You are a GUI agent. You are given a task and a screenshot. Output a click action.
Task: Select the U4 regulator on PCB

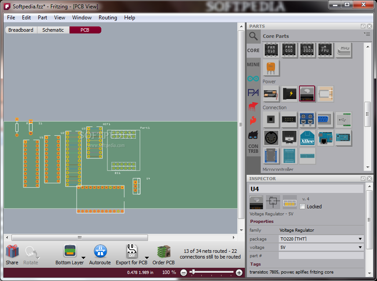(137, 186)
